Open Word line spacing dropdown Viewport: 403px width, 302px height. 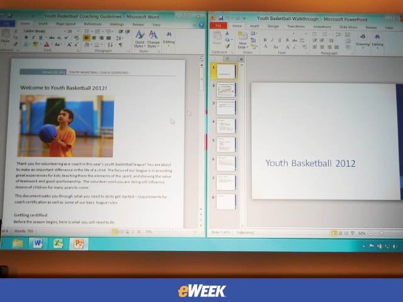click(x=119, y=38)
